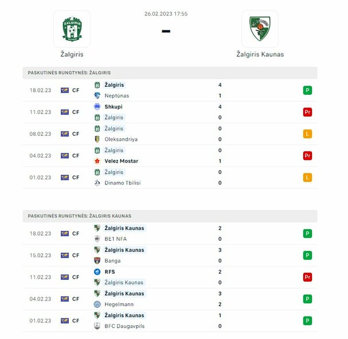
Task: Click red Pr badge for RFS match
Action: pos(307,277)
